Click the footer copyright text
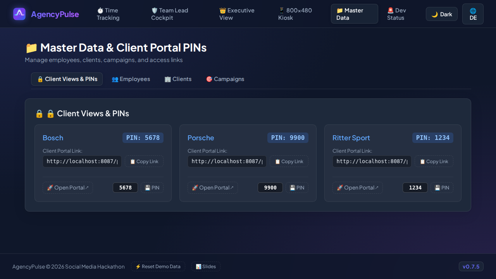 [69, 267]
